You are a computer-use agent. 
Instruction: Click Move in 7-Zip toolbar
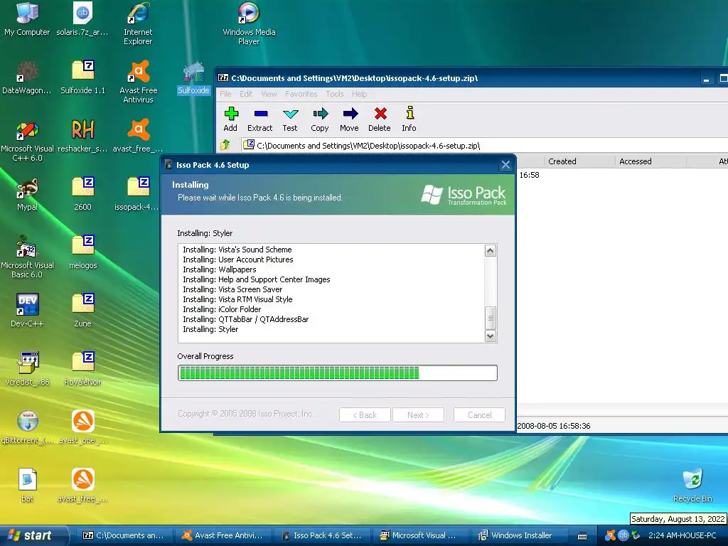click(x=349, y=119)
